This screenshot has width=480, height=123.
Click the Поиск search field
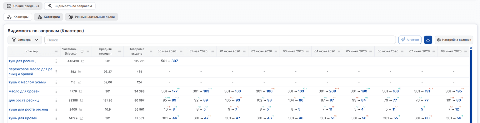click(220, 40)
